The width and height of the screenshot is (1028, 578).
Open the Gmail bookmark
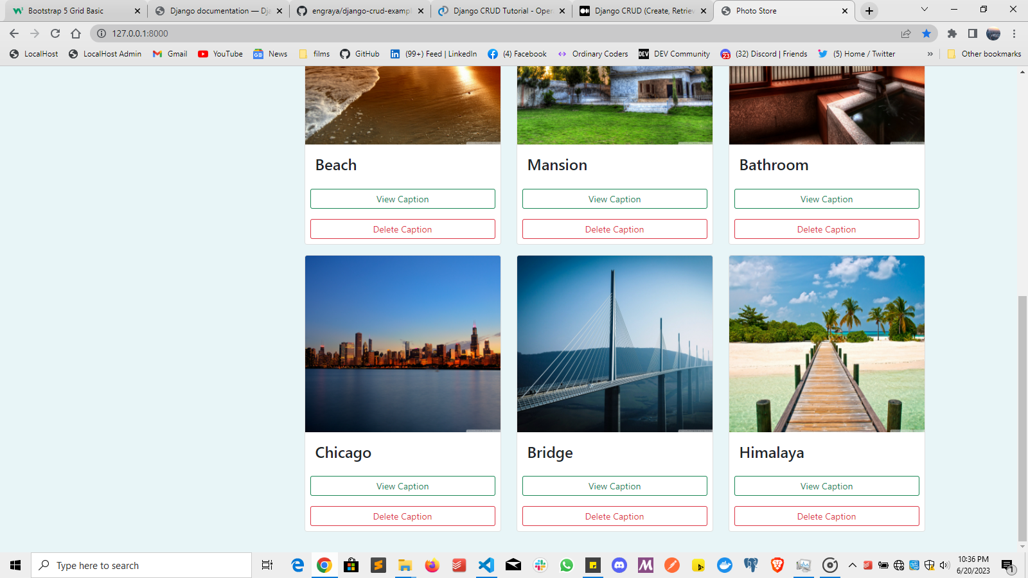click(x=169, y=54)
